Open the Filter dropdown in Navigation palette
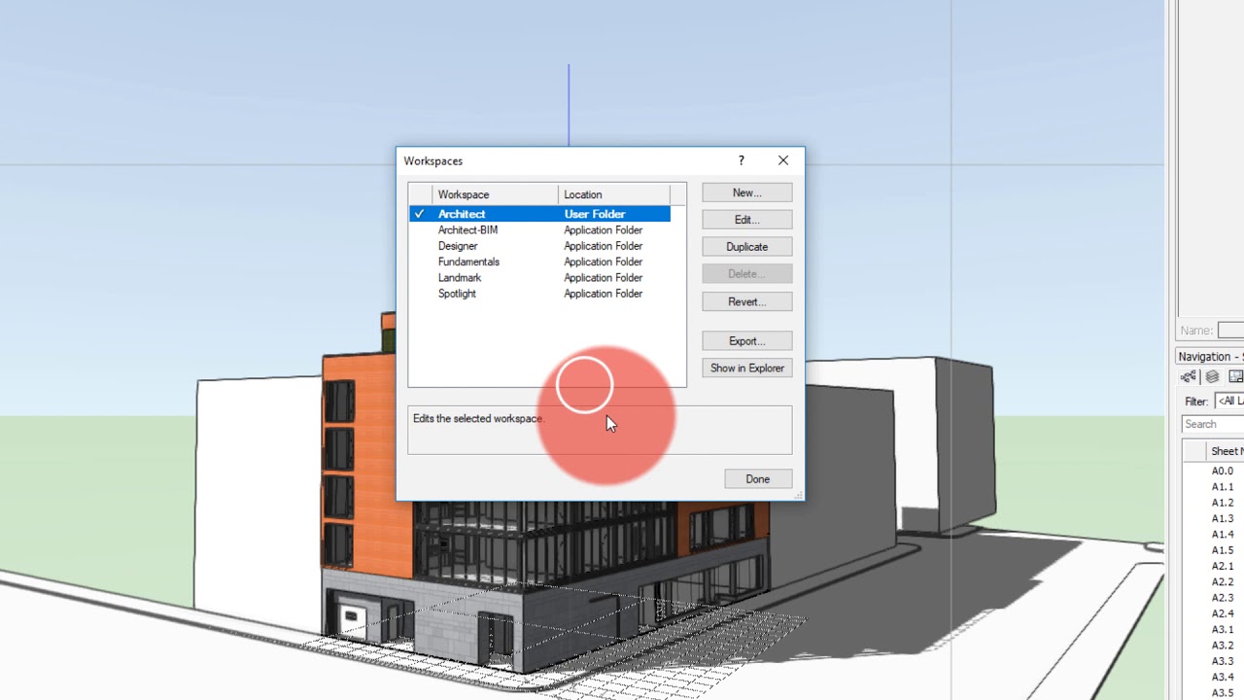The width and height of the screenshot is (1244, 700). (x=1229, y=402)
